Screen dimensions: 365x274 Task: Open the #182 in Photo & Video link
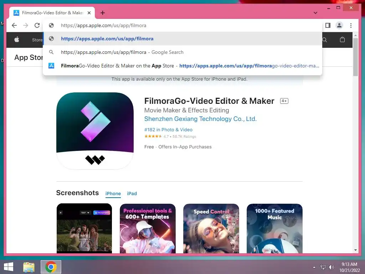pyautogui.click(x=168, y=130)
